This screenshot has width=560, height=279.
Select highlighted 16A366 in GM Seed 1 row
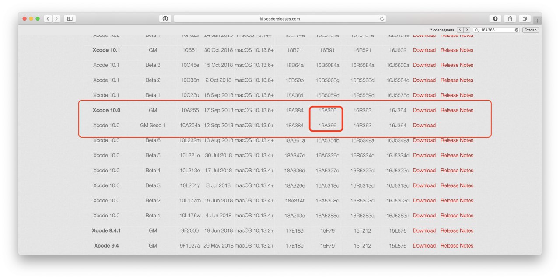click(x=327, y=125)
